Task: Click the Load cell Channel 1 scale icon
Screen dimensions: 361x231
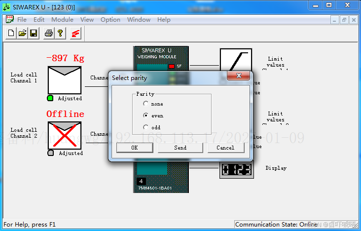Action: (x=65, y=80)
